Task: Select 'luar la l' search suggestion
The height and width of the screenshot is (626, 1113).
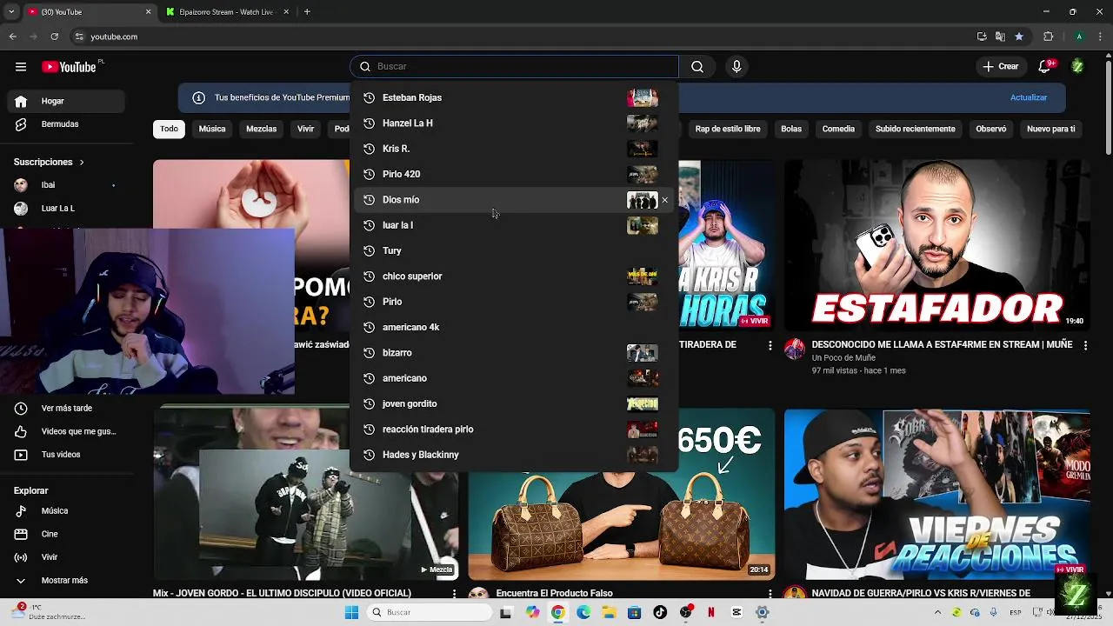Action: pyautogui.click(x=513, y=225)
